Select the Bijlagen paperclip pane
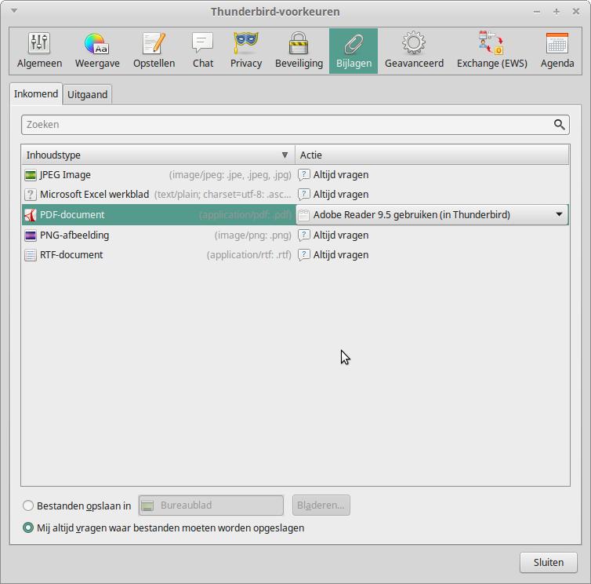This screenshot has width=591, height=584. 354,50
